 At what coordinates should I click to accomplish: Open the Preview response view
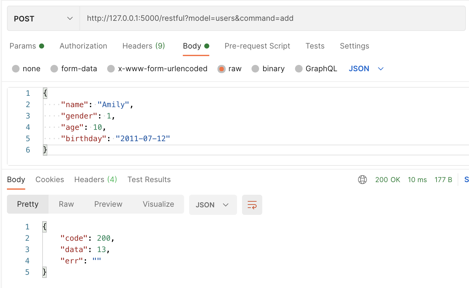click(108, 204)
